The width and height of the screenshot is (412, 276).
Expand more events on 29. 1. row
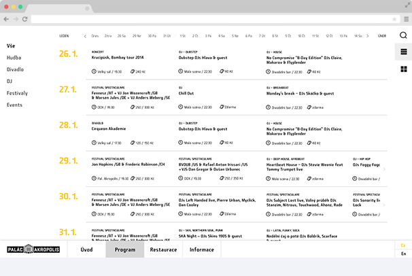pyautogui.click(x=384, y=170)
